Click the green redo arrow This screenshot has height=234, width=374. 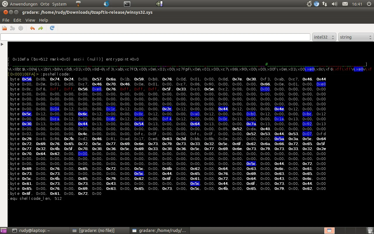(x=41, y=28)
